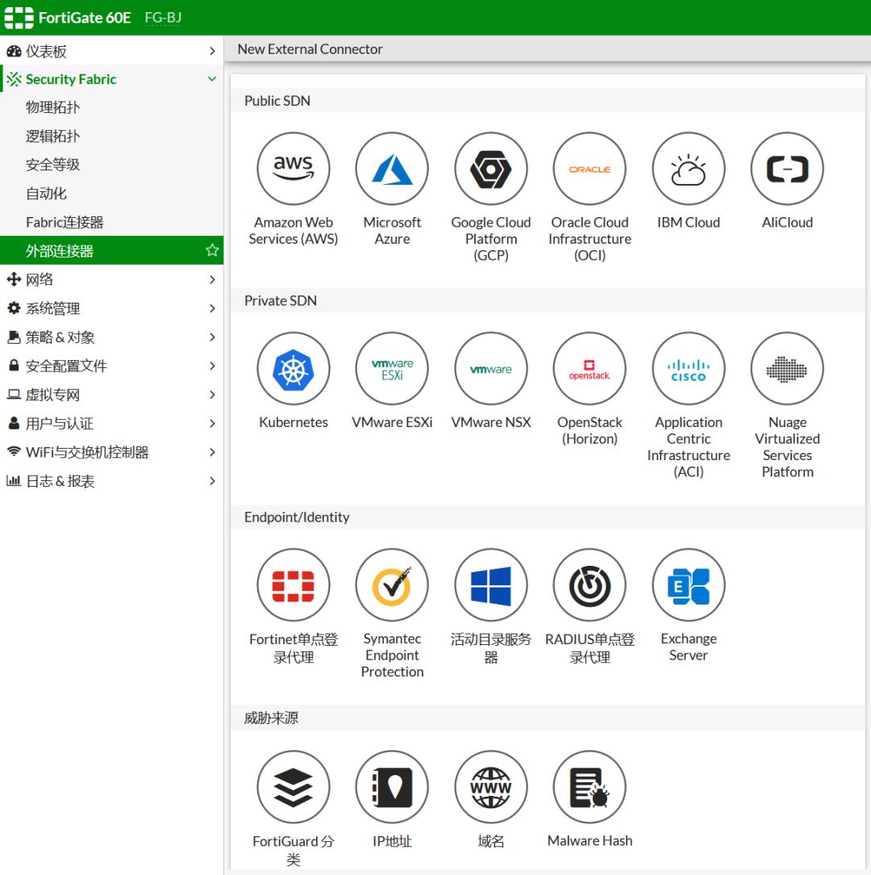Select the Amazon Web Services connector icon

pos(294,170)
